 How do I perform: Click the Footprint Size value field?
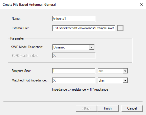(x=74, y=71)
